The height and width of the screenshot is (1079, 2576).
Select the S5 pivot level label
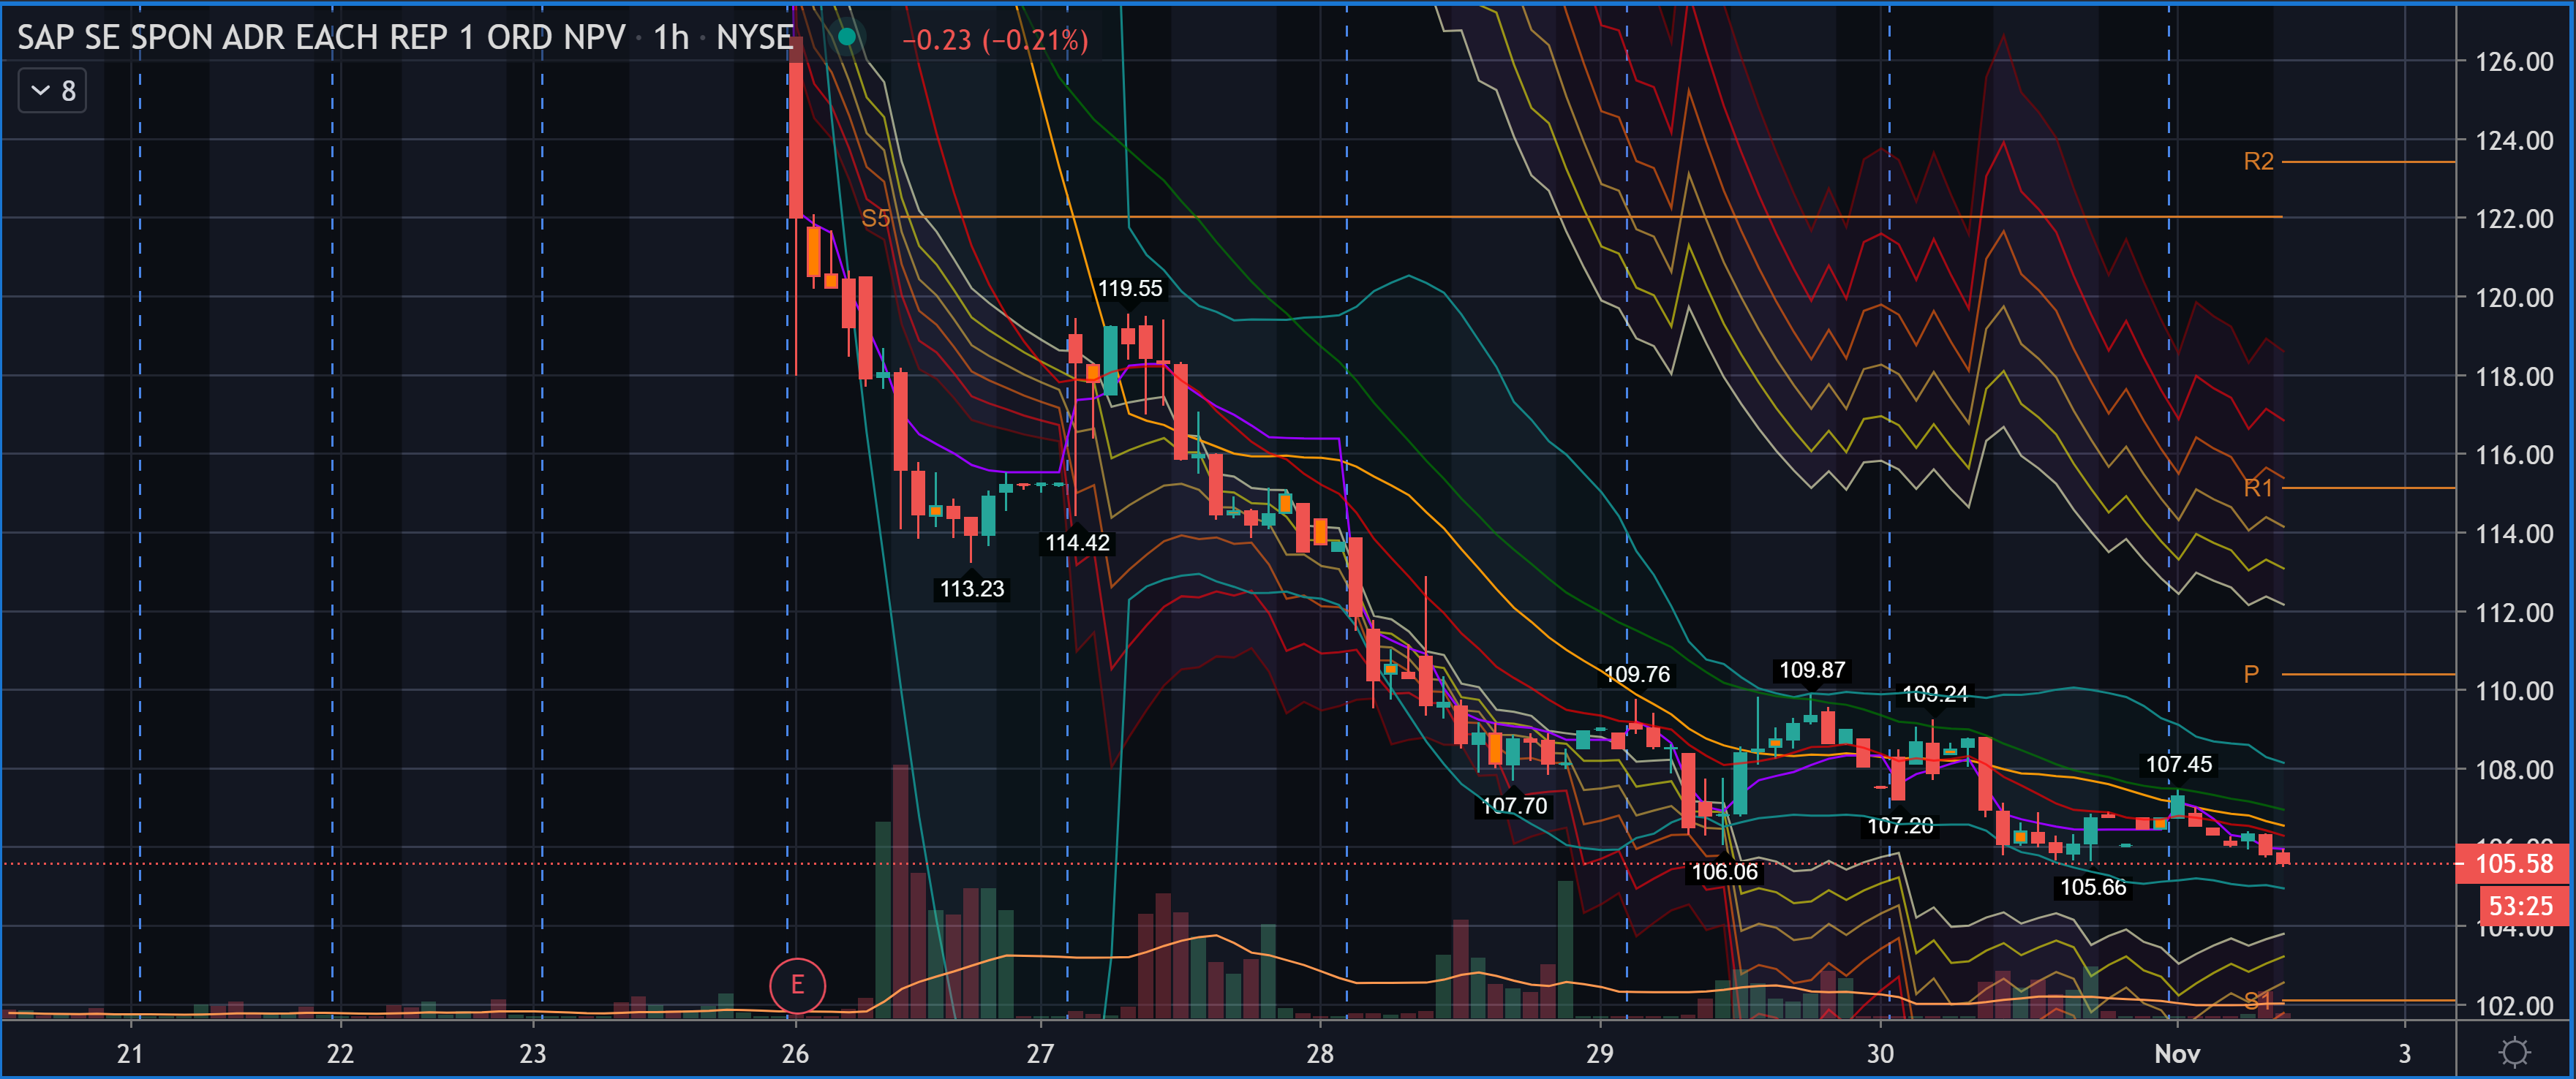point(875,218)
